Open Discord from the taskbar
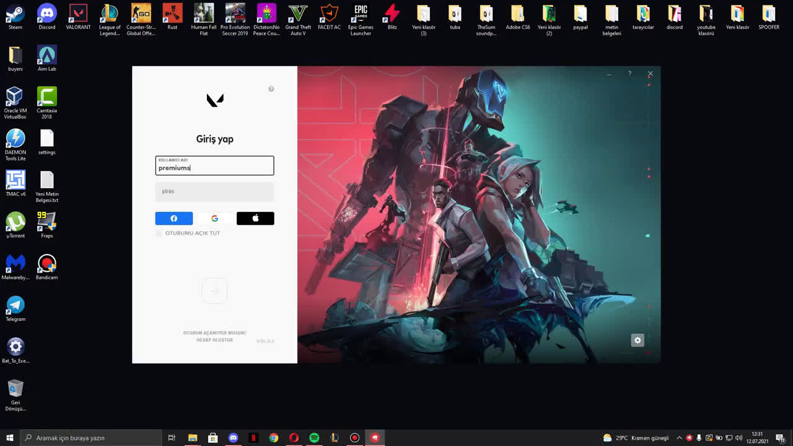Screen dimensions: 793x446 click(233, 438)
